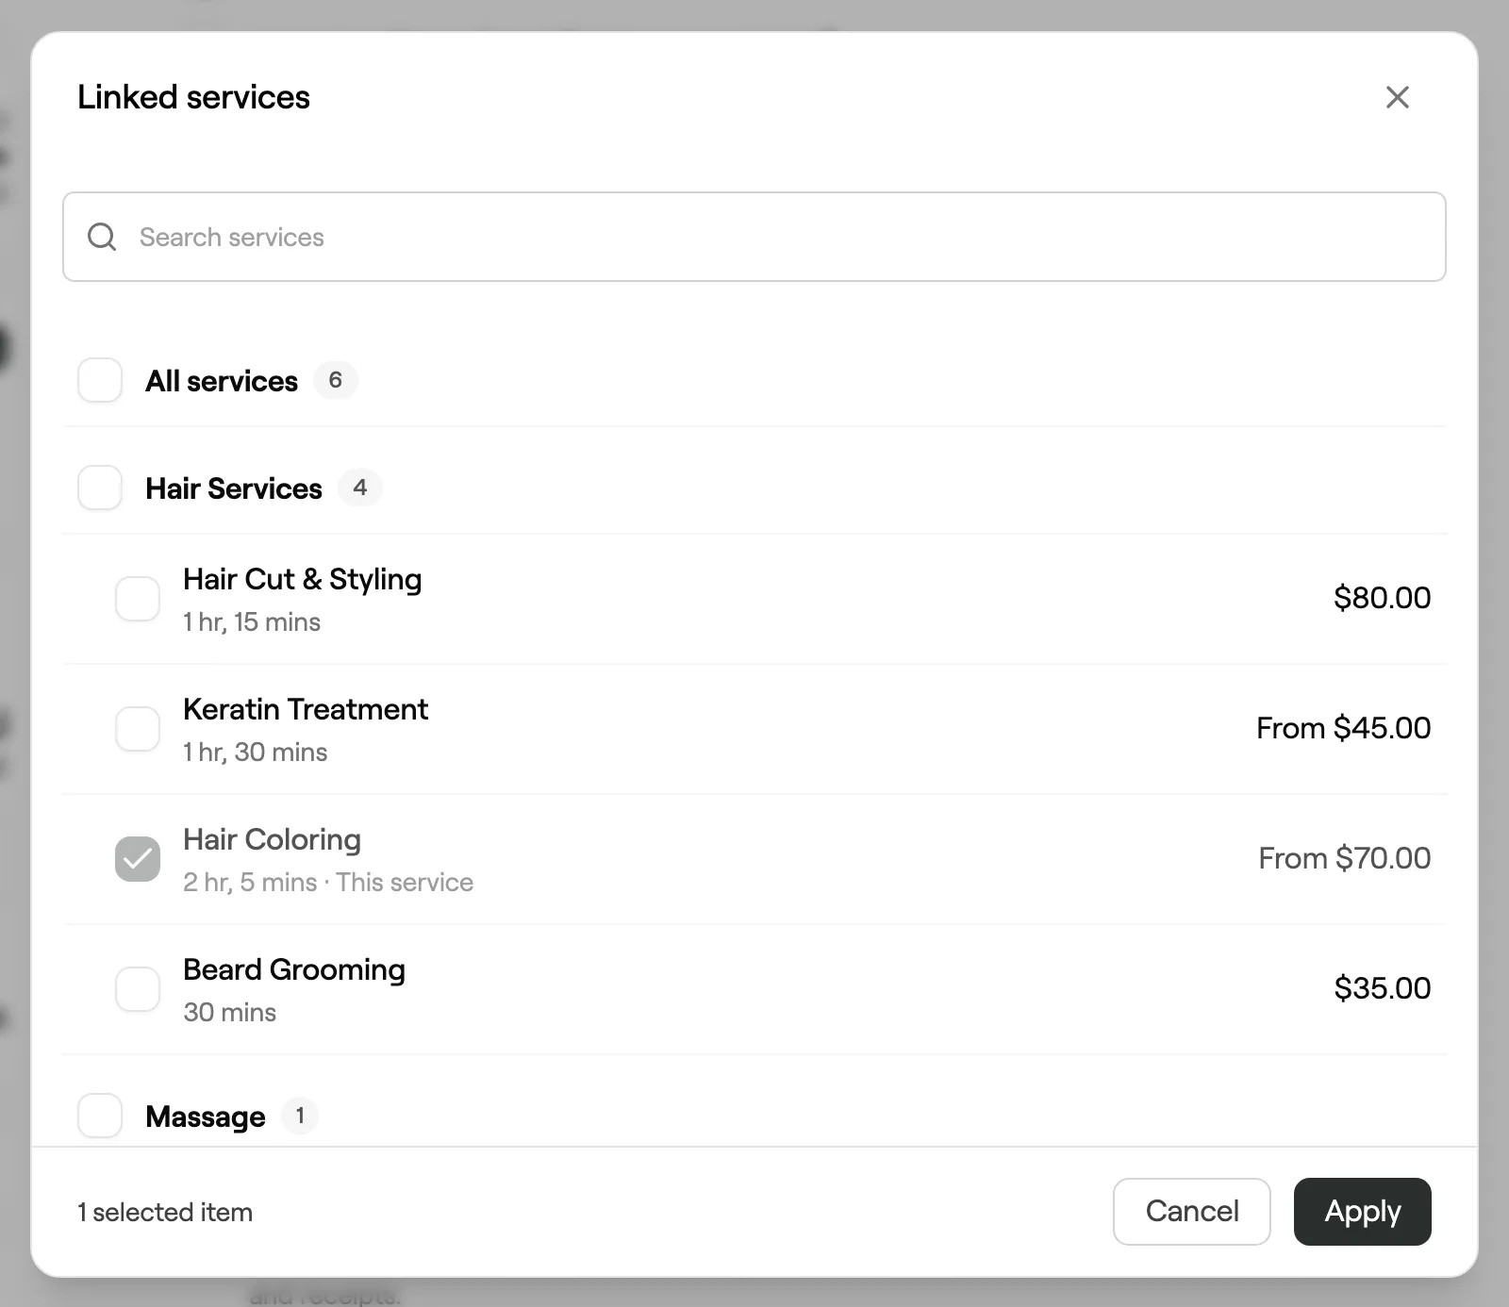
Task: Click the 1 hr, 30 mins duration
Action: click(256, 753)
